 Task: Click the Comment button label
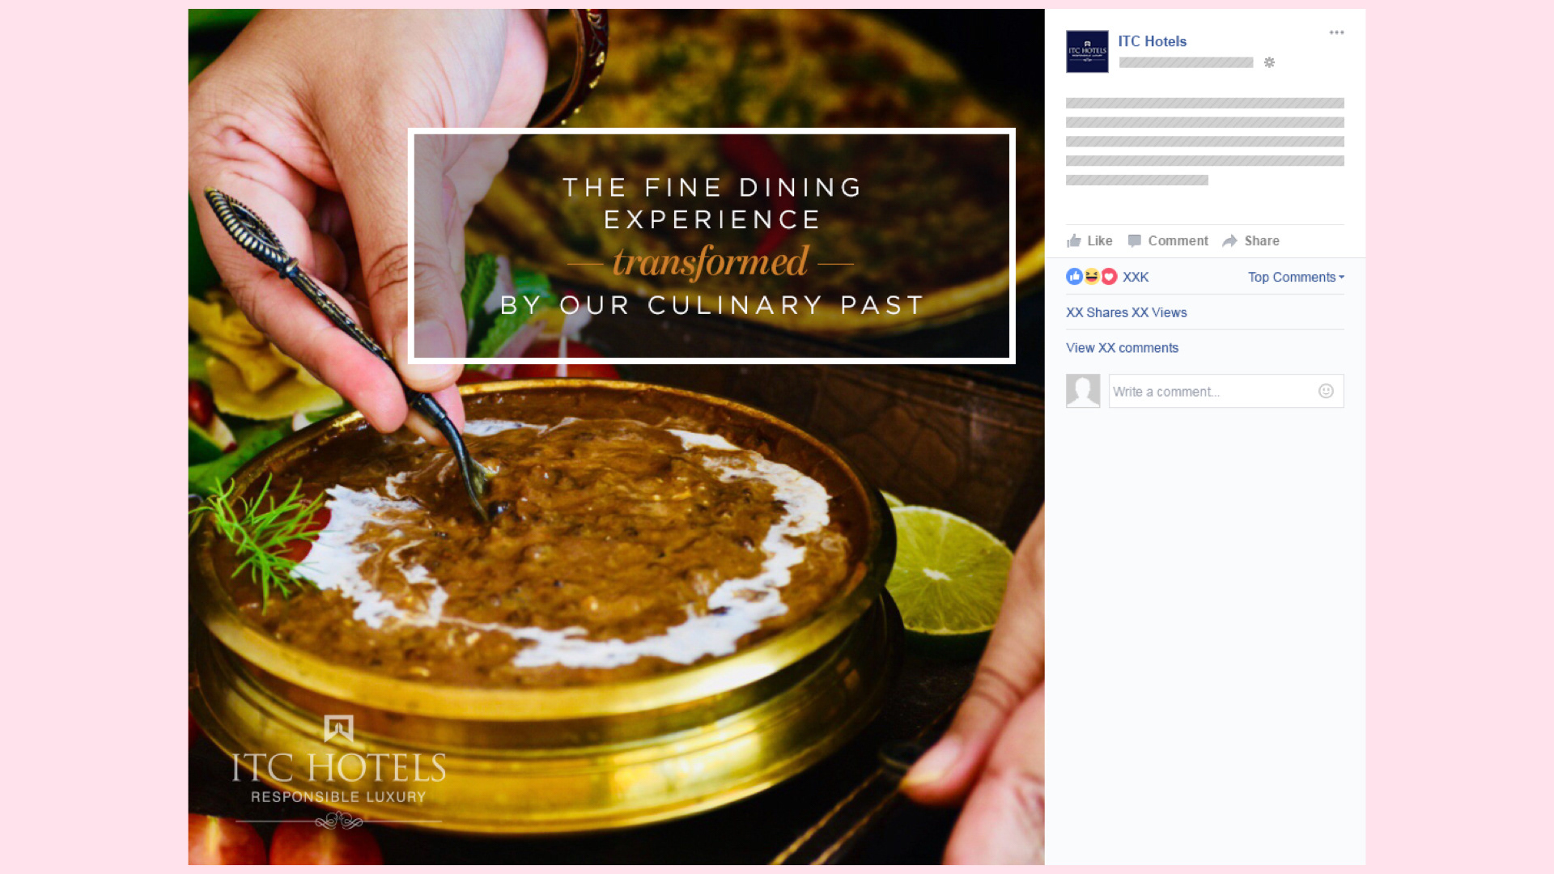1178,240
